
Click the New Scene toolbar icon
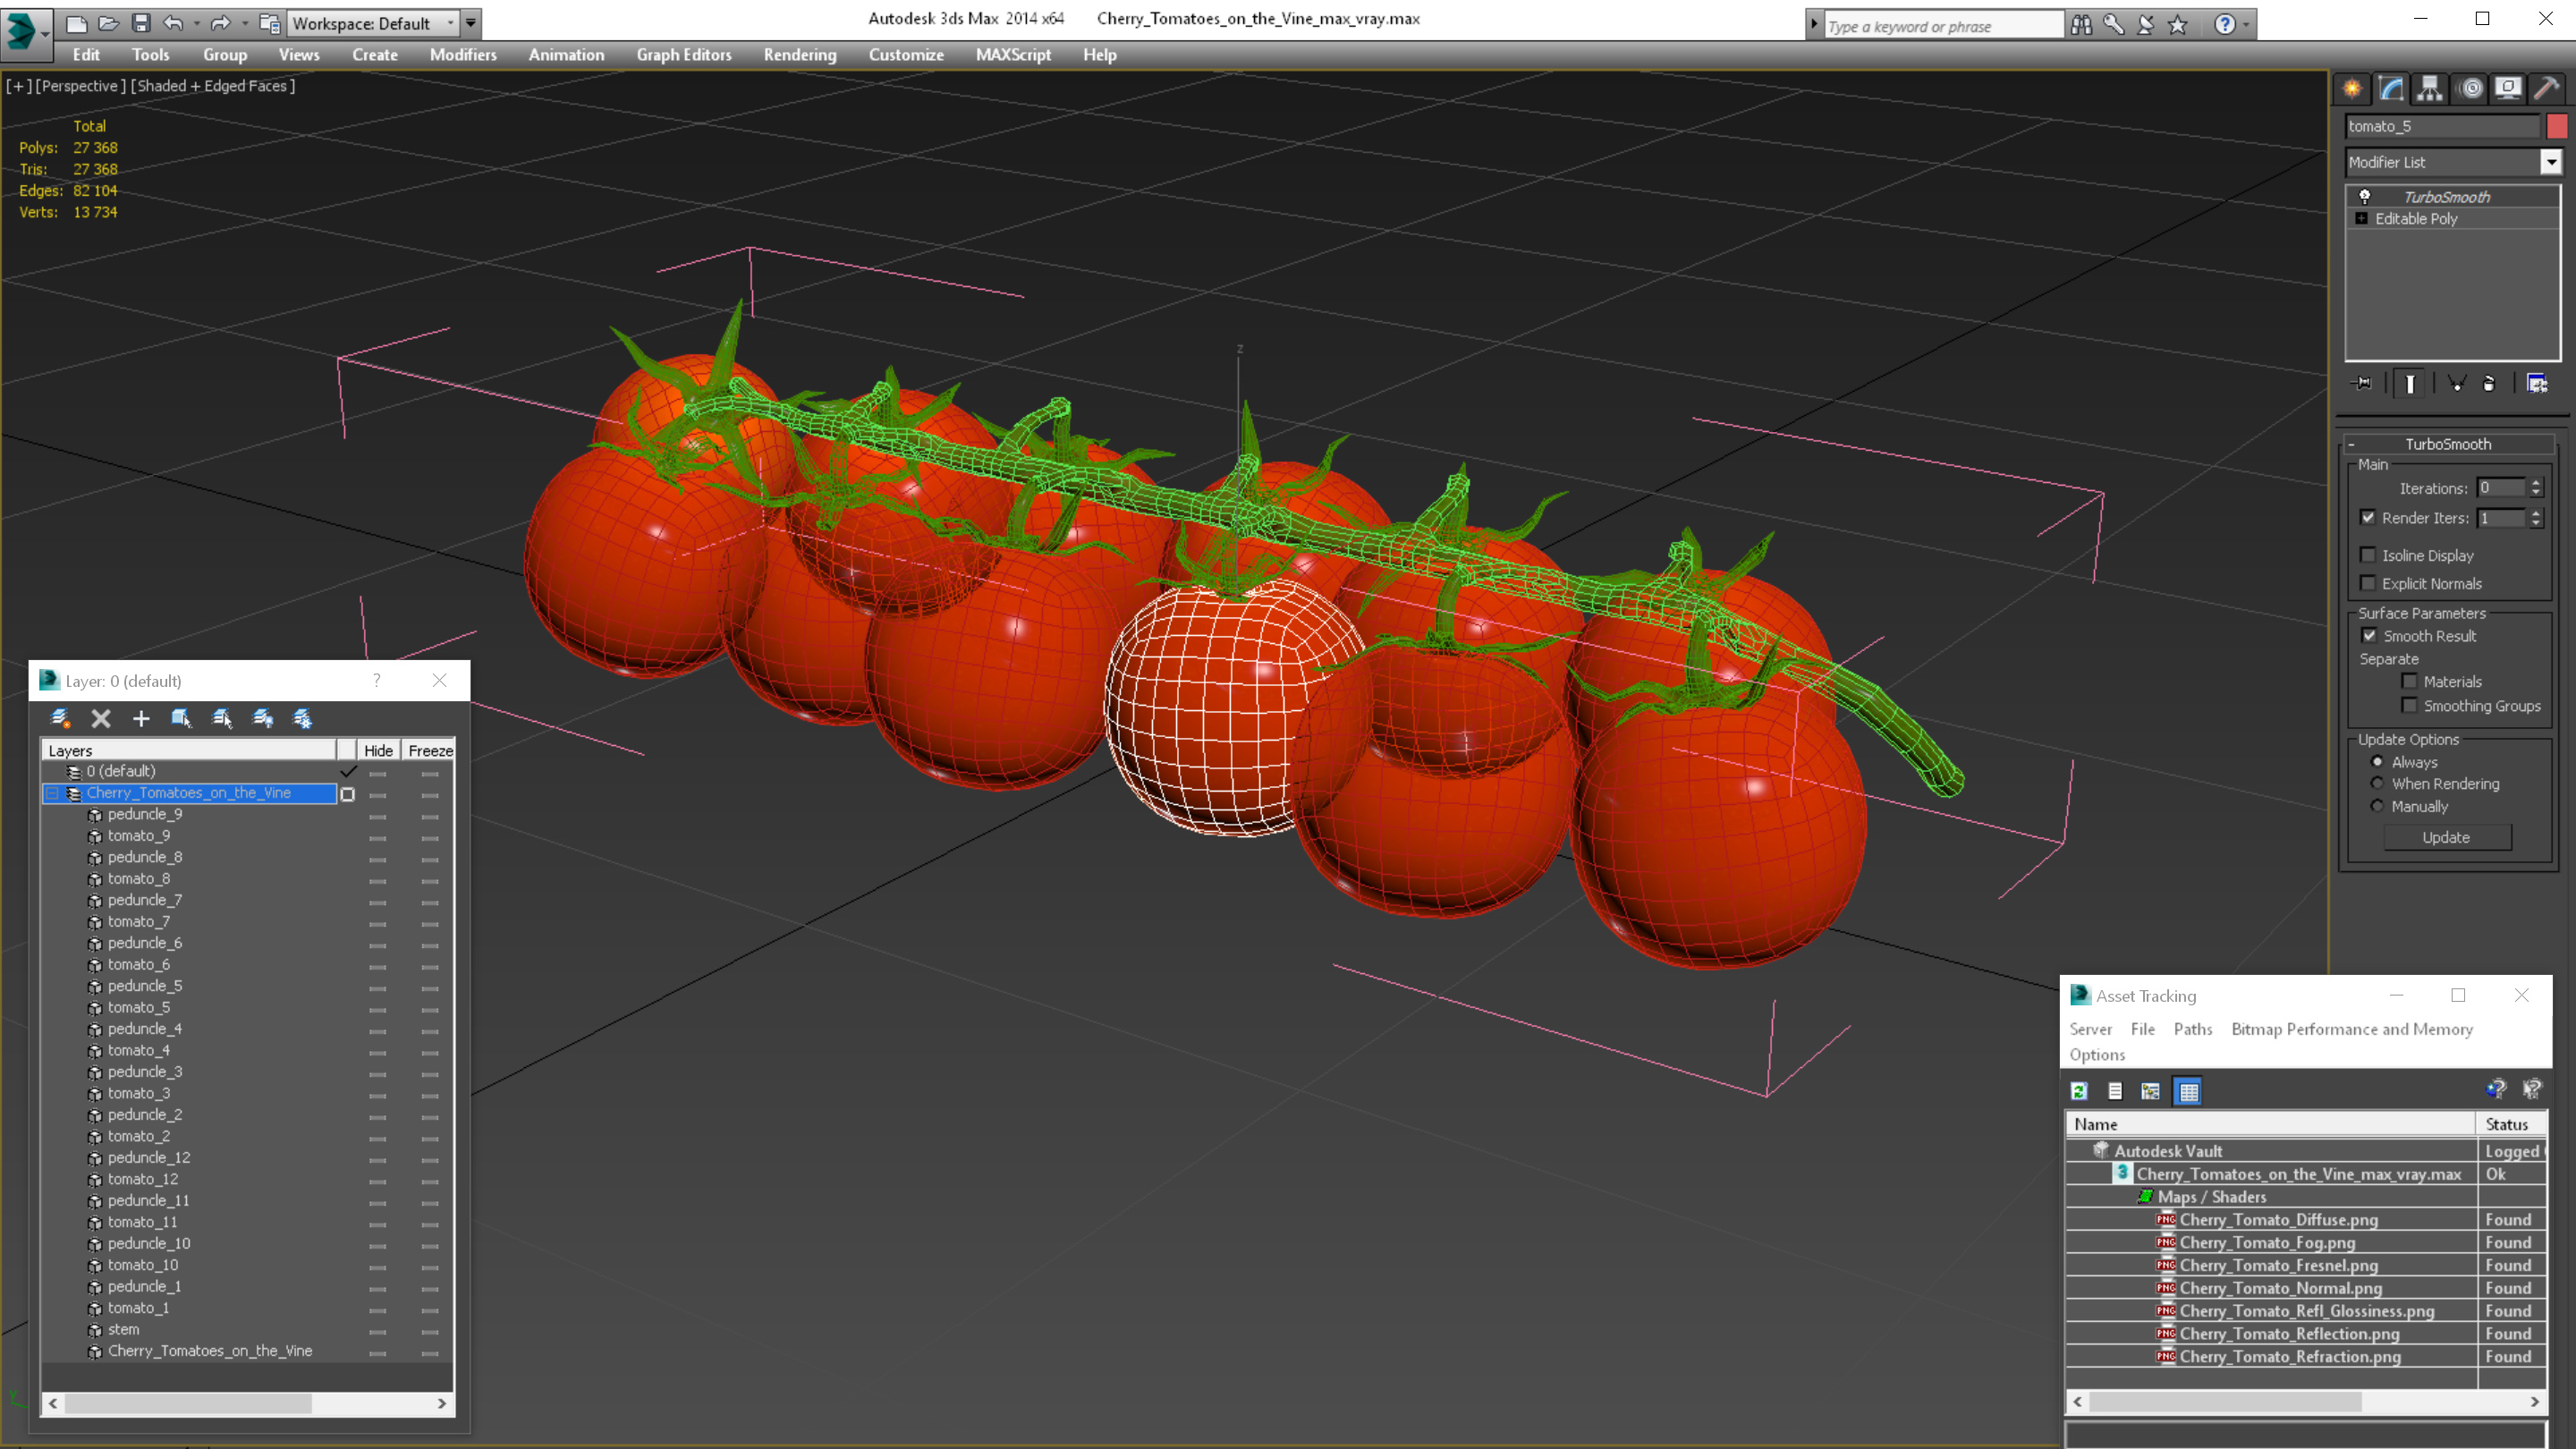[77, 23]
